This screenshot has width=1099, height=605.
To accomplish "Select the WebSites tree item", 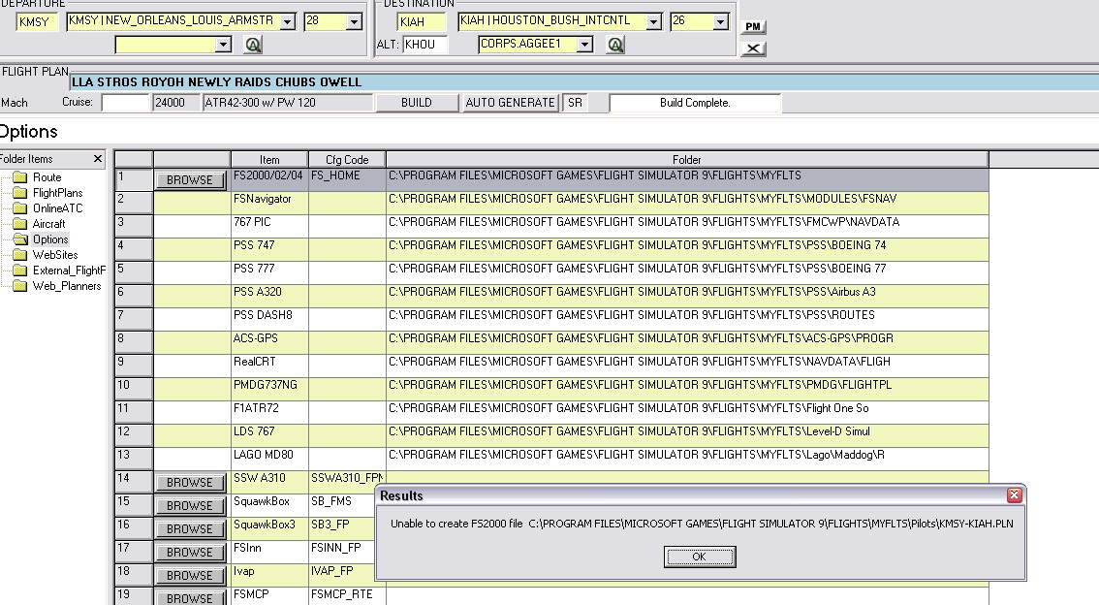I will pos(55,254).
